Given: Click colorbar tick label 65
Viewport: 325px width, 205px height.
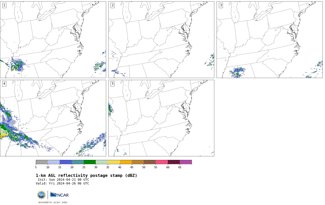Looking at the screenshot, I should coord(180,167).
